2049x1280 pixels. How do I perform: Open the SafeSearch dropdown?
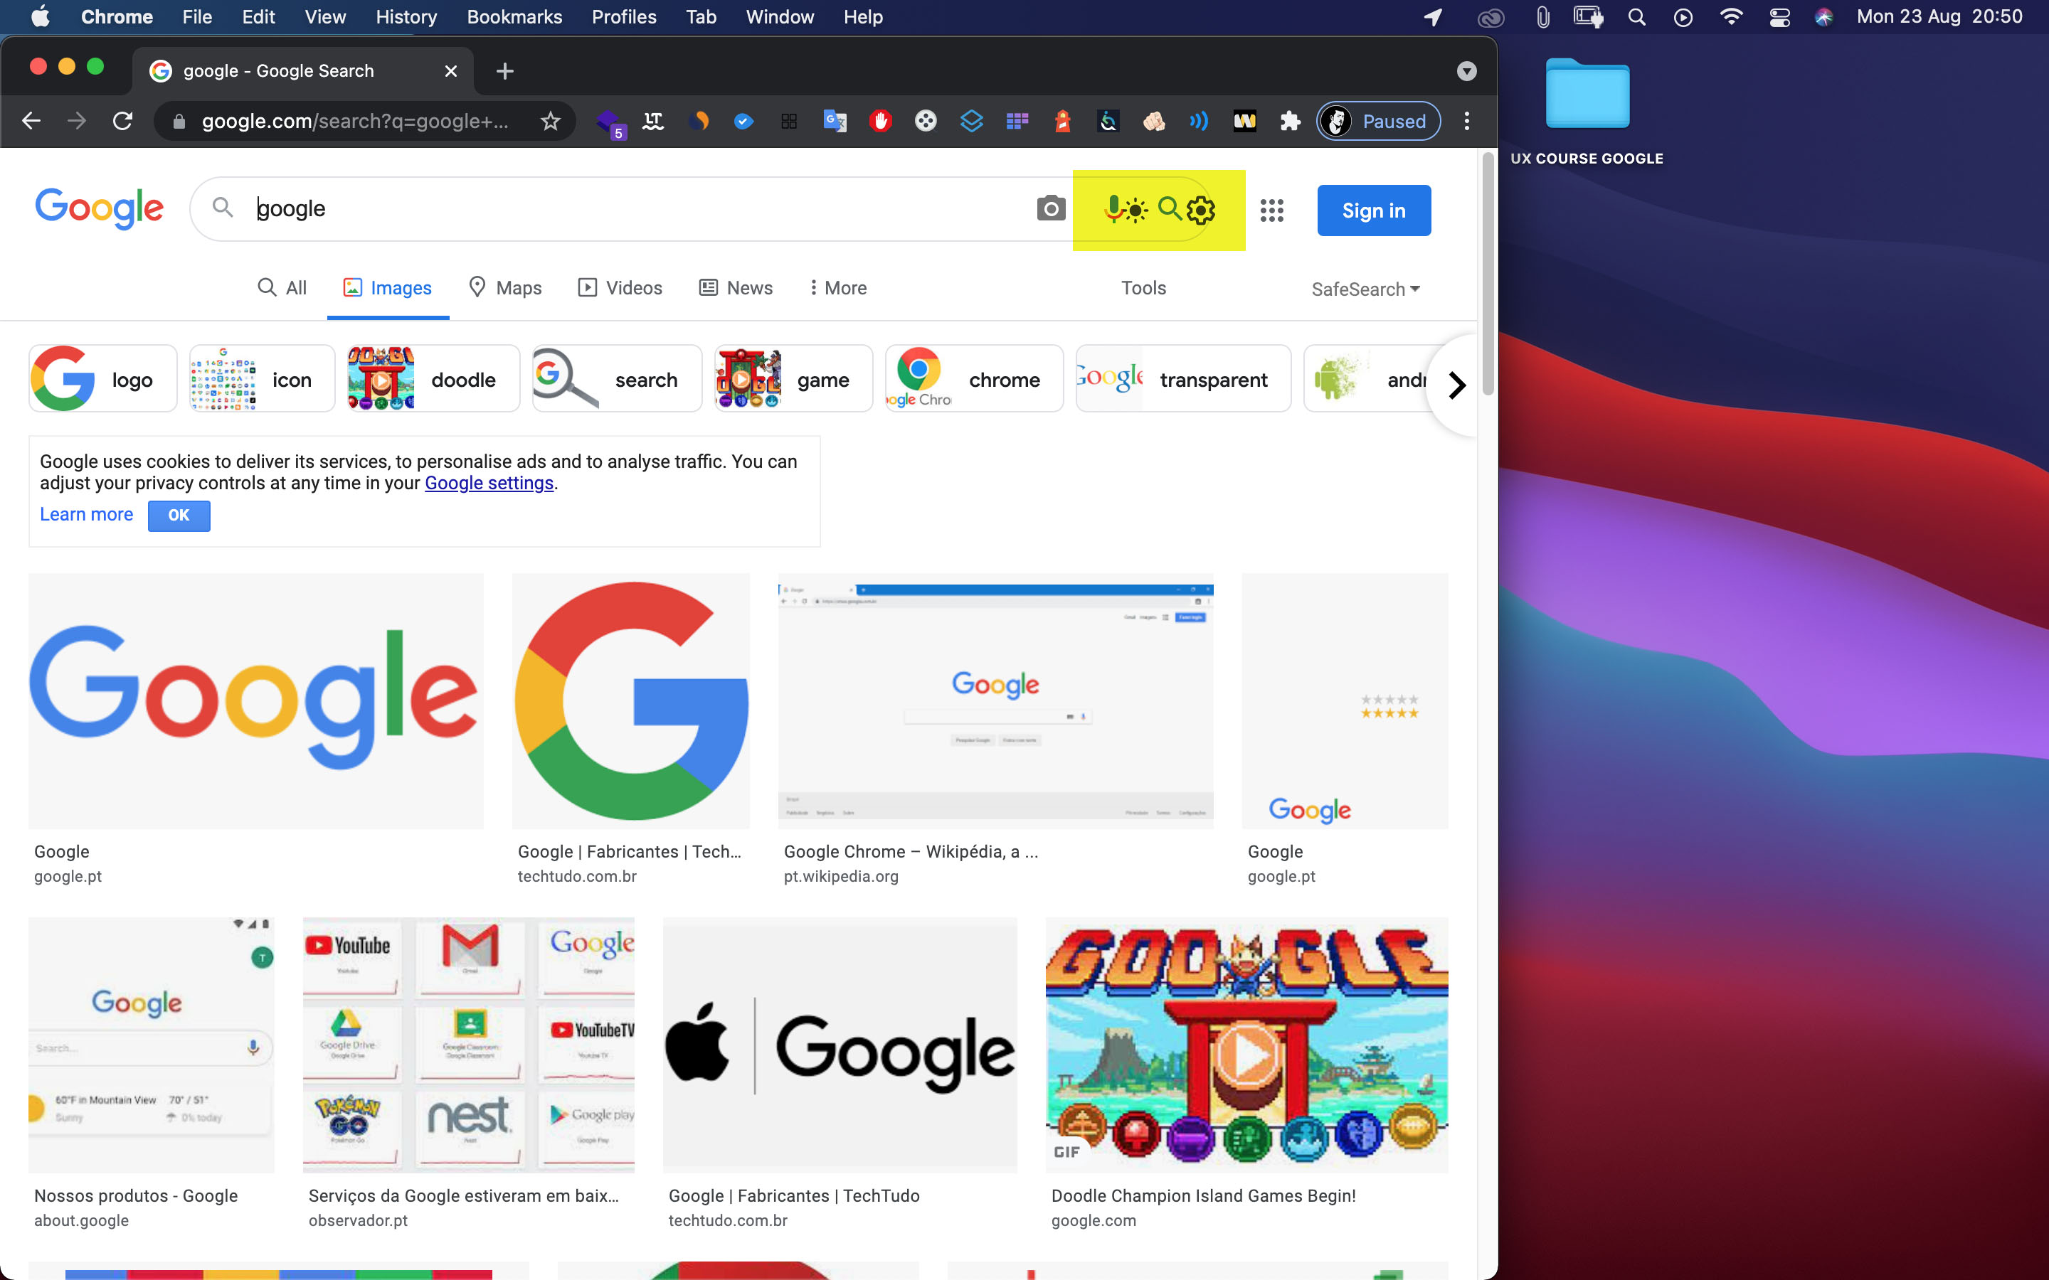[x=1365, y=289]
